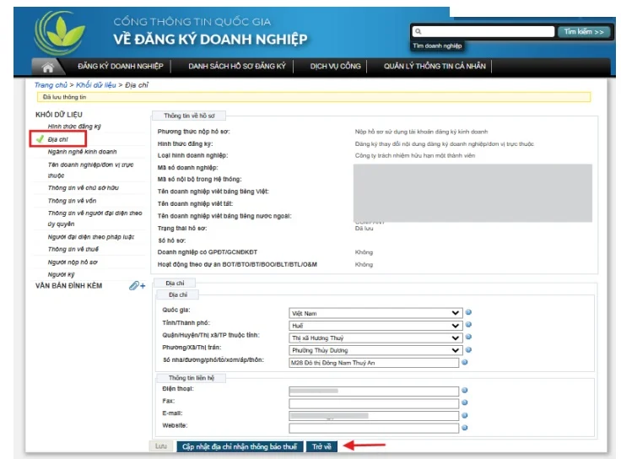Click info icon beside Fax field
The height and width of the screenshot is (459, 621).
pos(465,402)
